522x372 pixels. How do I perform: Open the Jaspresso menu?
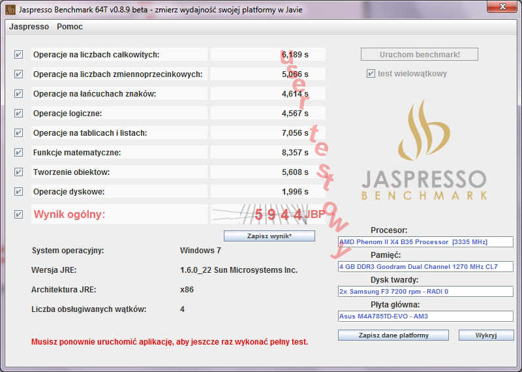tap(29, 27)
